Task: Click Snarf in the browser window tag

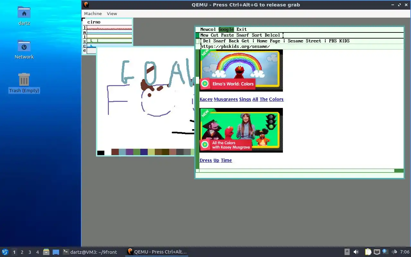Action: pyautogui.click(x=220, y=41)
